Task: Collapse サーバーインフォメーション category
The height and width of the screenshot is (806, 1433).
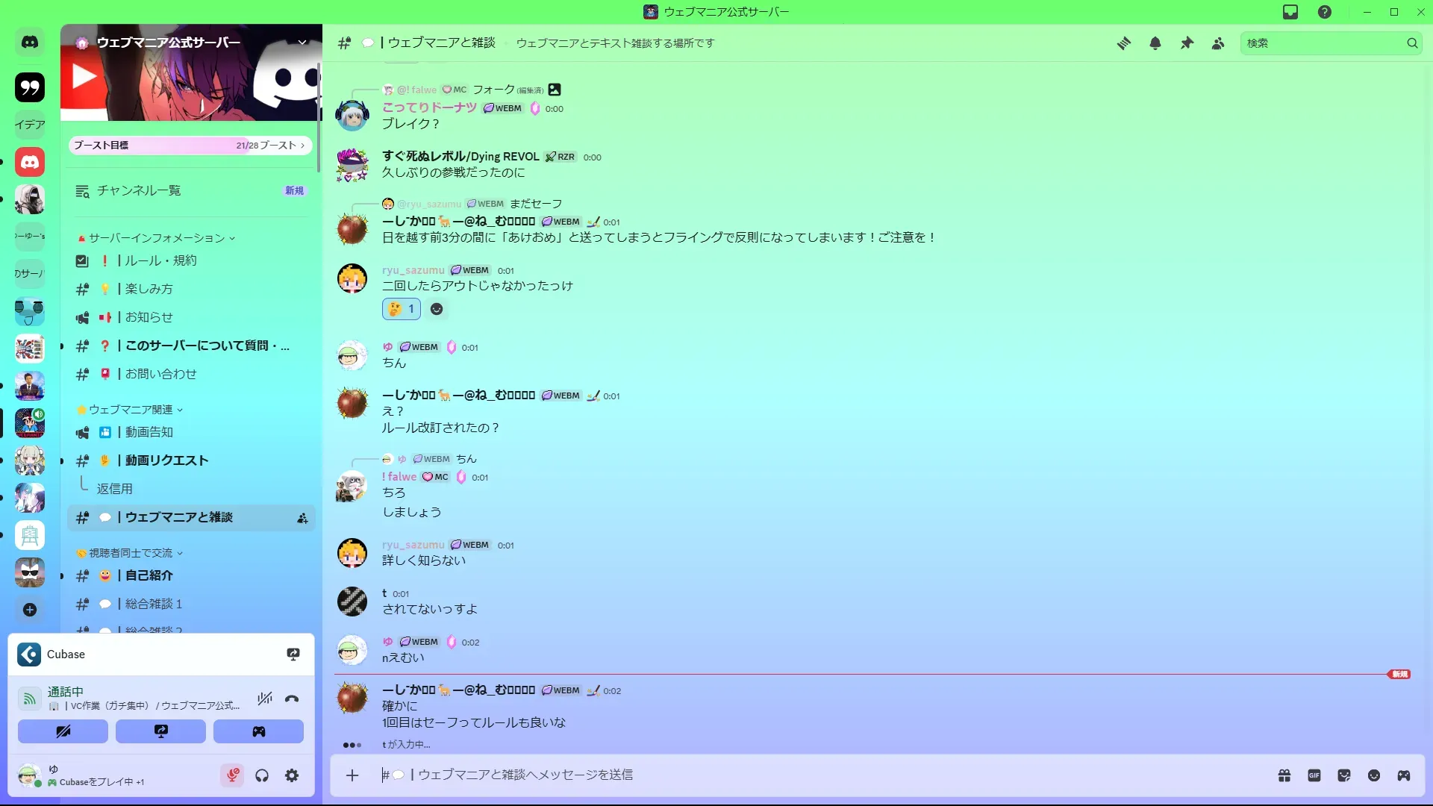Action: (157, 238)
